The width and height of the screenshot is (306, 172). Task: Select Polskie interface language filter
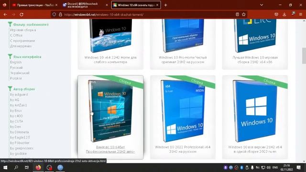click(x=16, y=78)
